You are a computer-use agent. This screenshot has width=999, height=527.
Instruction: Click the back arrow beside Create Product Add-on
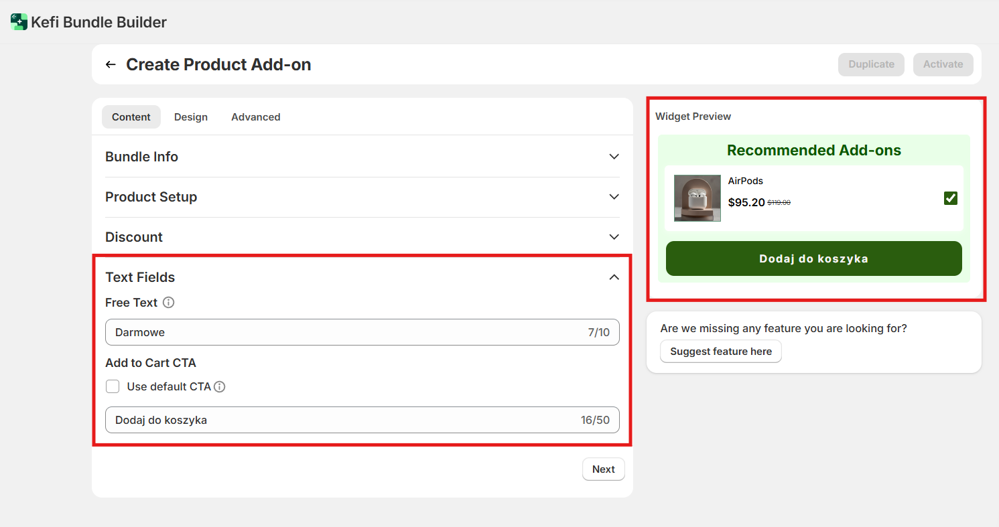(x=111, y=64)
